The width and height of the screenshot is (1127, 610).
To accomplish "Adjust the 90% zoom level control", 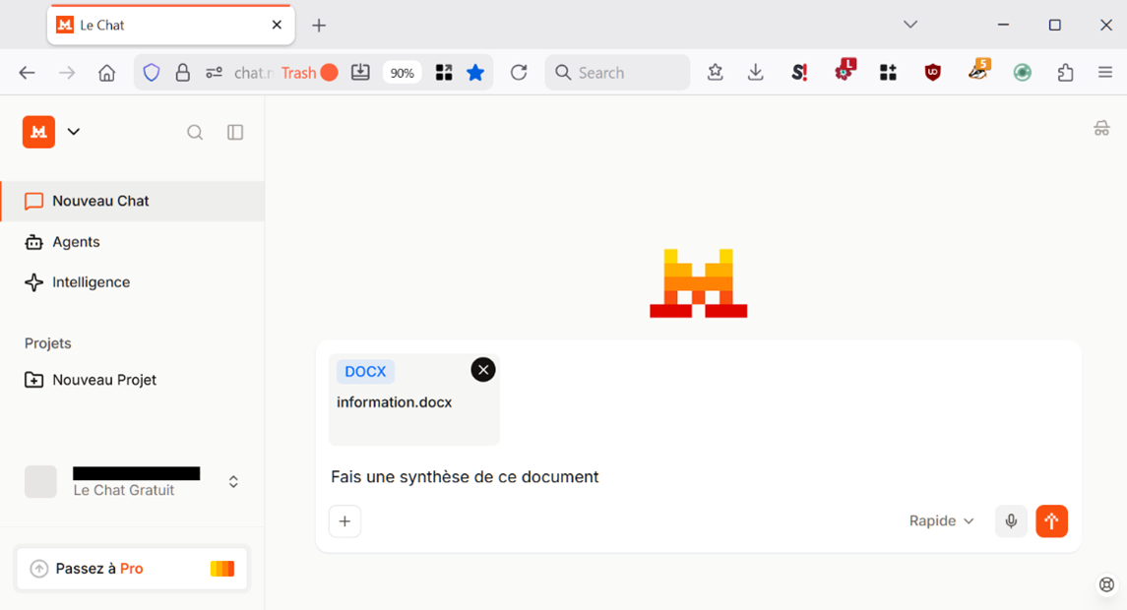I will click(402, 72).
